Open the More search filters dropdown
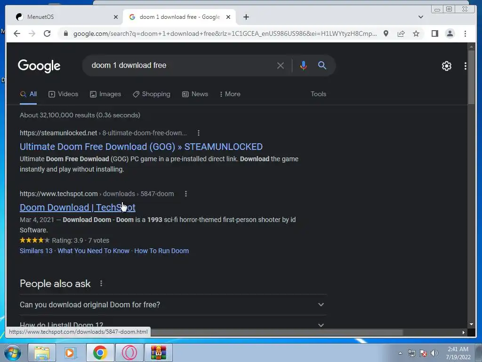The width and height of the screenshot is (482, 362). click(x=230, y=94)
